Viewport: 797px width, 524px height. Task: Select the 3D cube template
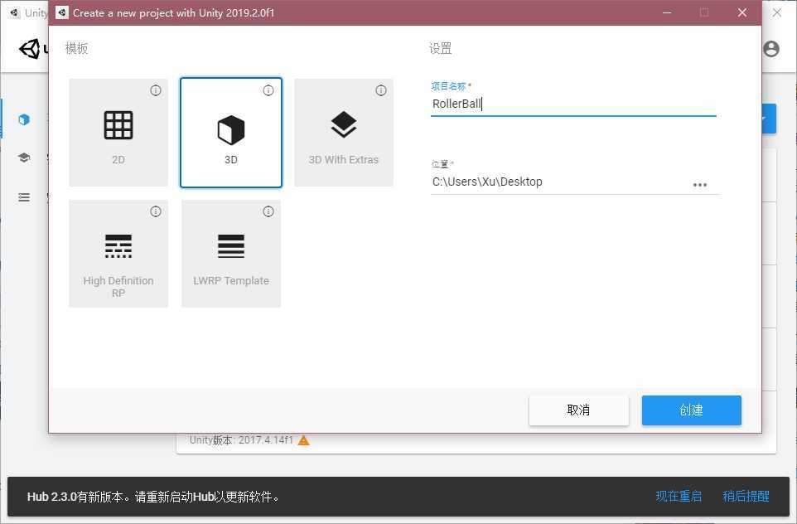[x=231, y=133]
